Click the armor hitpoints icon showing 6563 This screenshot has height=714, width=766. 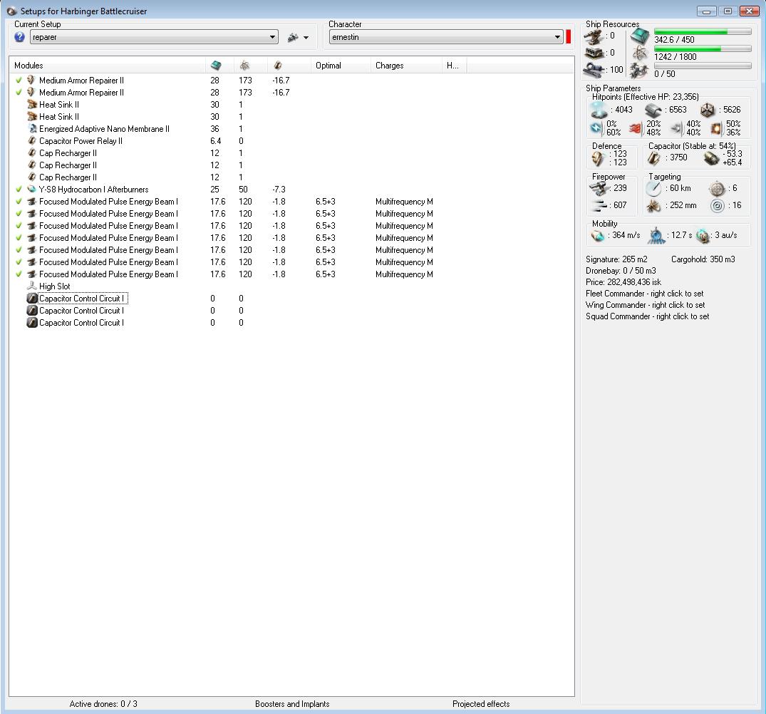tap(653, 110)
